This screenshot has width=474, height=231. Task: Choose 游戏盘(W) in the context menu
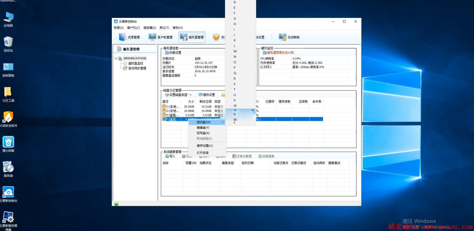(x=207, y=122)
